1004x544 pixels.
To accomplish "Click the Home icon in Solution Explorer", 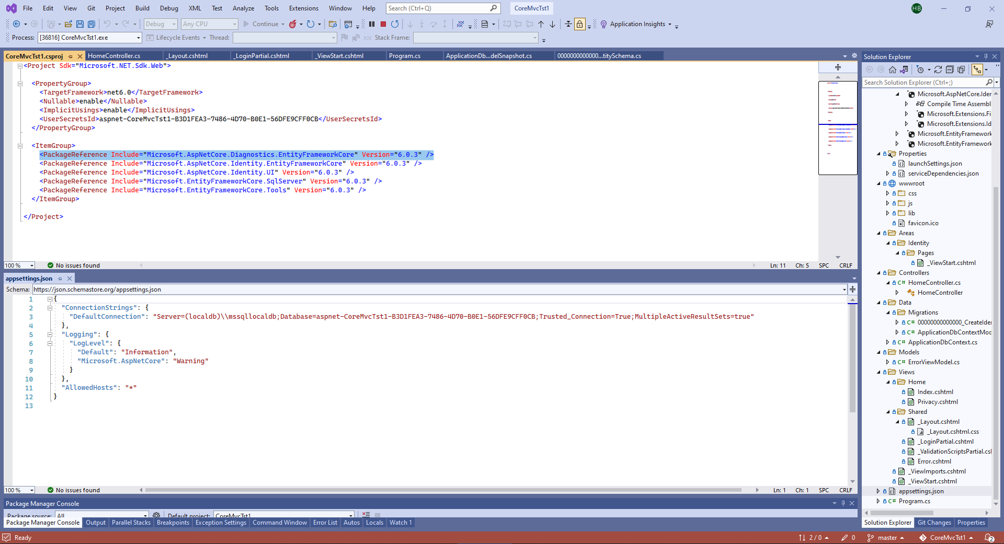I will [893, 70].
